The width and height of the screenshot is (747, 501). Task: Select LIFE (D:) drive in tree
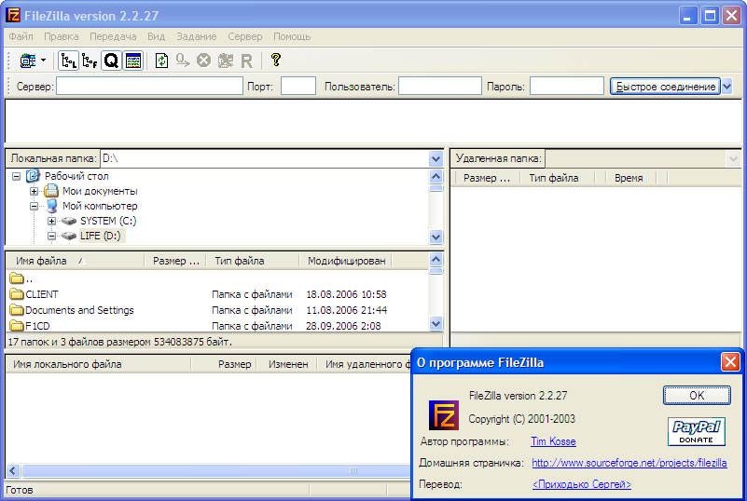[101, 236]
